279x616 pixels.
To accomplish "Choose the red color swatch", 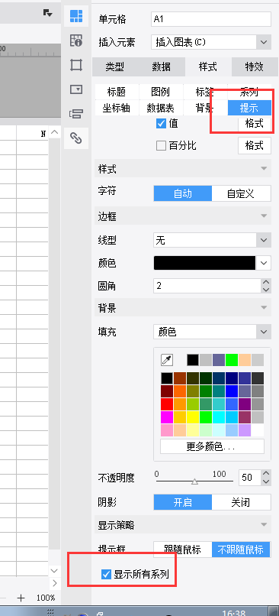I will coord(167,404).
